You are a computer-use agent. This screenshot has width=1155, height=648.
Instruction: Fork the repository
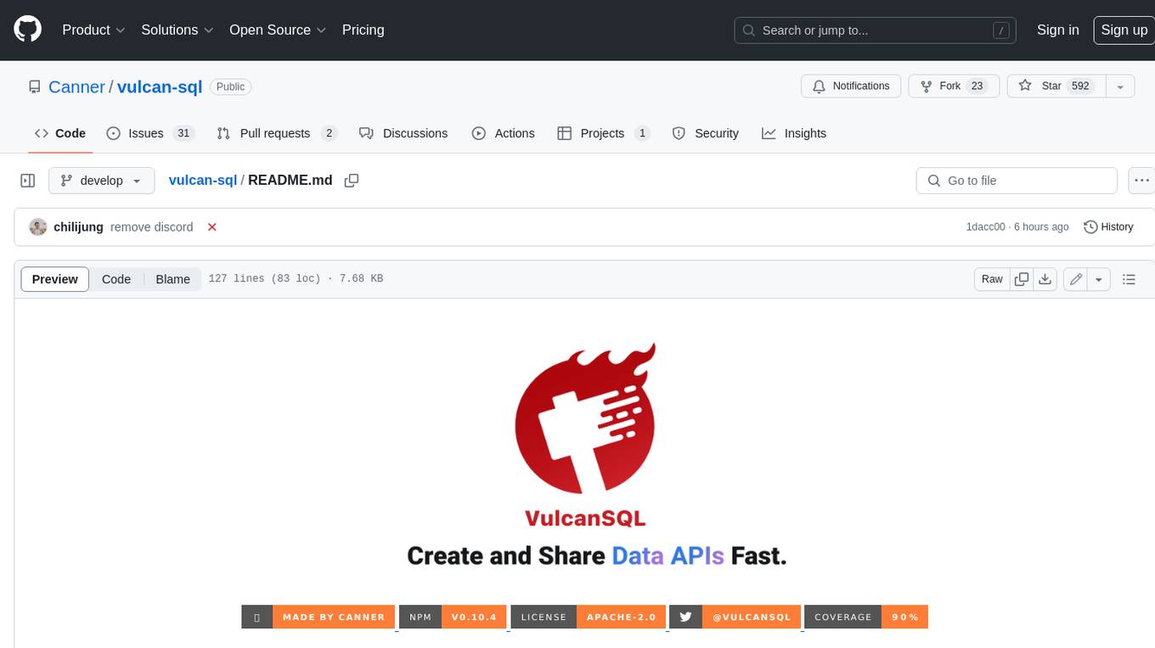(954, 86)
